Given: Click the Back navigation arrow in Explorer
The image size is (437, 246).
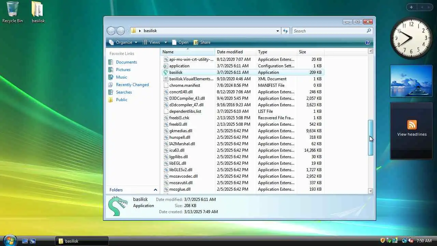Looking at the screenshot, I should click(111, 31).
